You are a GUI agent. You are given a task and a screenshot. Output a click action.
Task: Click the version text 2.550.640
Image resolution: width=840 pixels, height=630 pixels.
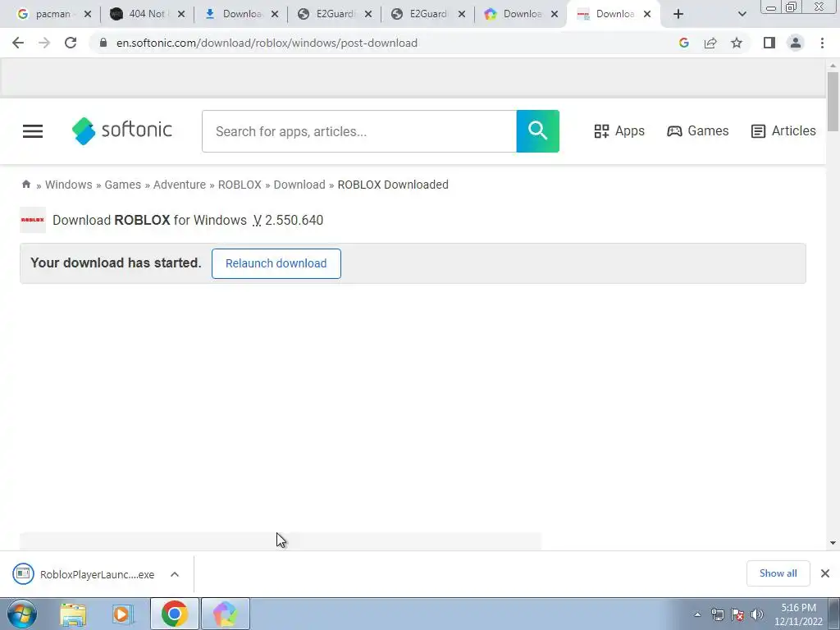[x=294, y=220]
